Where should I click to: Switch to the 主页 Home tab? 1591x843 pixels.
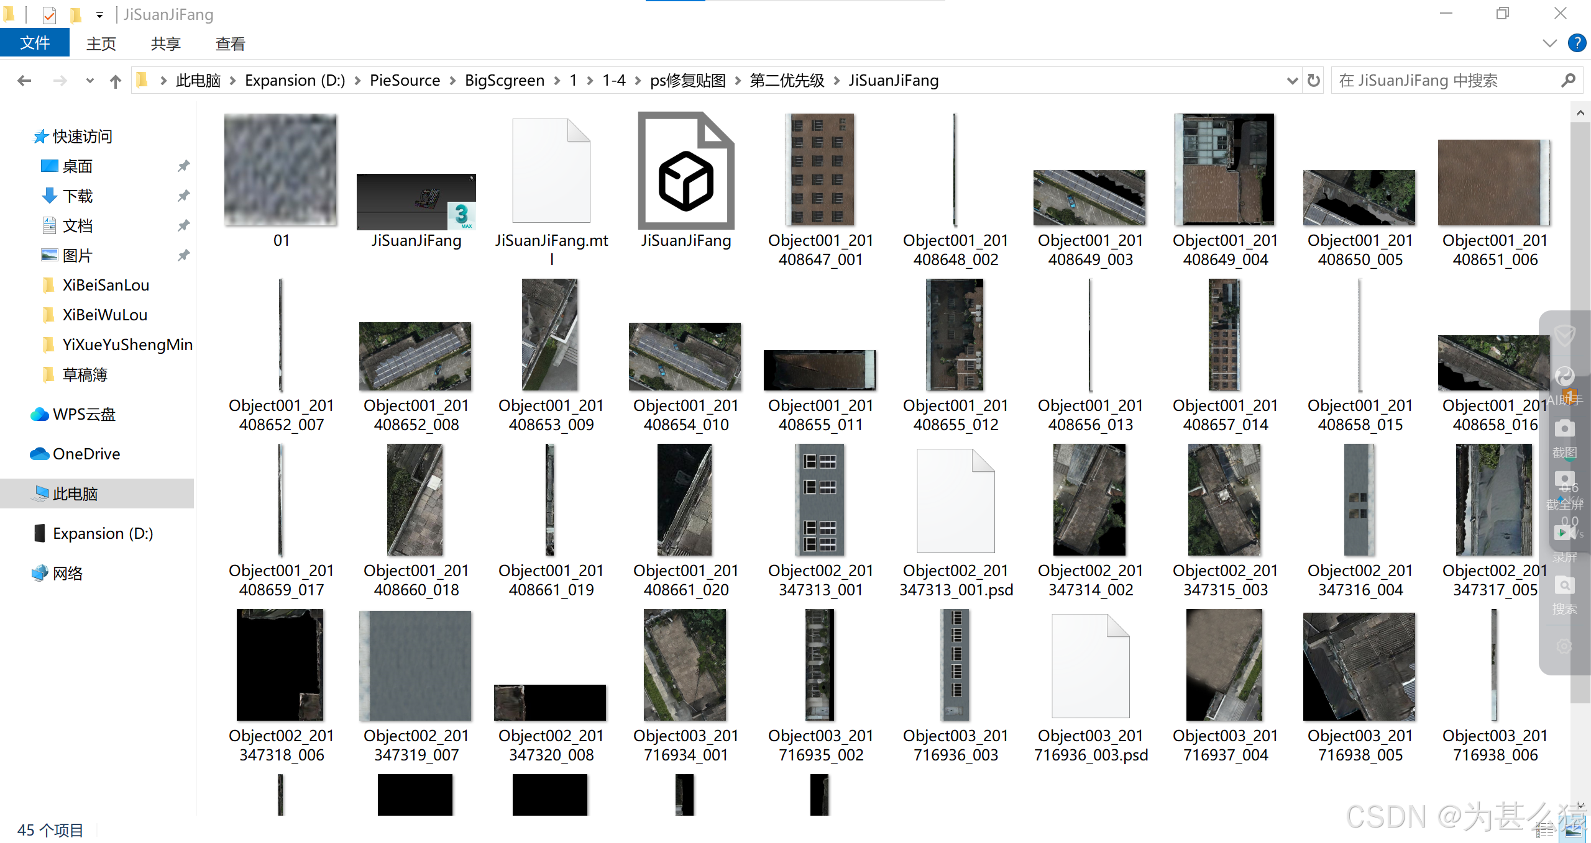pyautogui.click(x=101, y=44)
